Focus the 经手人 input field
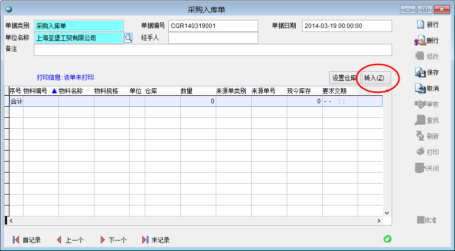 coord(213,38)
